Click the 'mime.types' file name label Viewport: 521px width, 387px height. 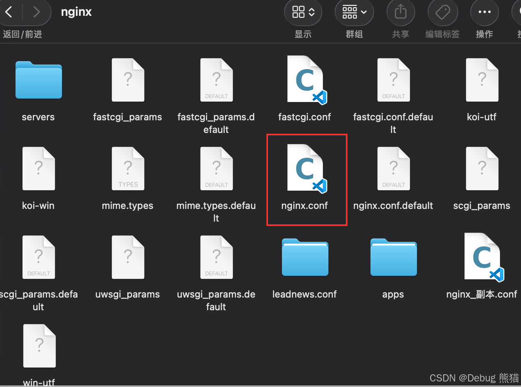(128, 206)
